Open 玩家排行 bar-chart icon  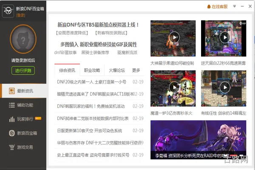[12, 119]
